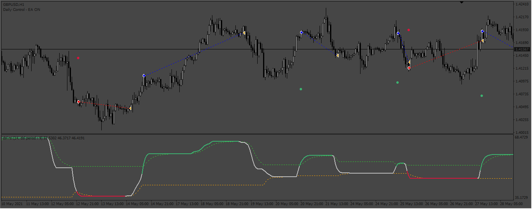The height and width of the screenshot is (209, 532).
Task: Click the dsl rsi indicator label text
Action: point(44,138)
